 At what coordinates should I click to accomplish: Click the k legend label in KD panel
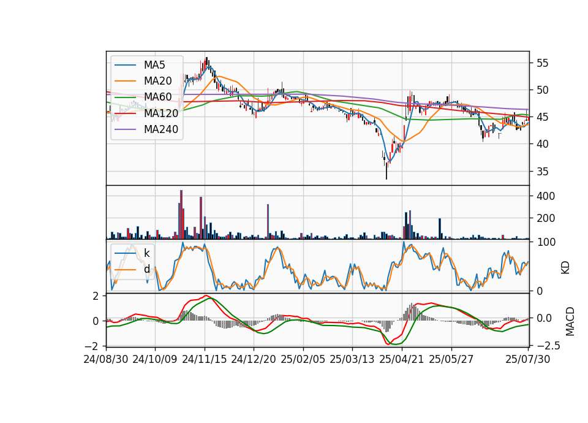(x=146, y=253)
